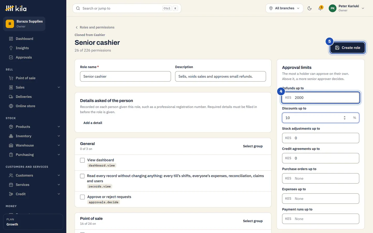Click the Point of sale cart icon
Image resolution: width=373 pixels, height=233 pixels.
11,78
